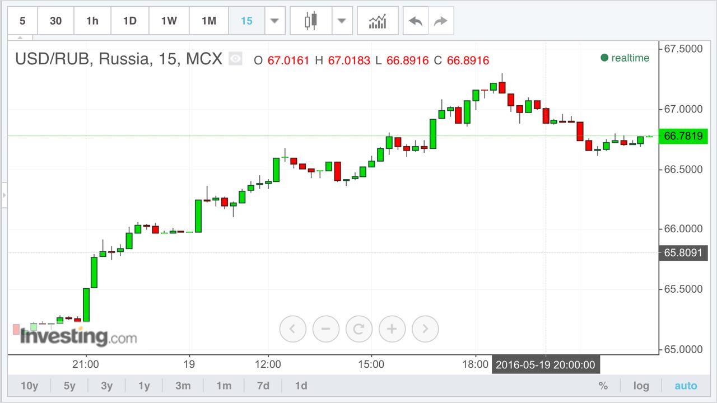Click the 66.0000 price axis label
This screenshot has height=403, width=717.
(x=683, y=229)
